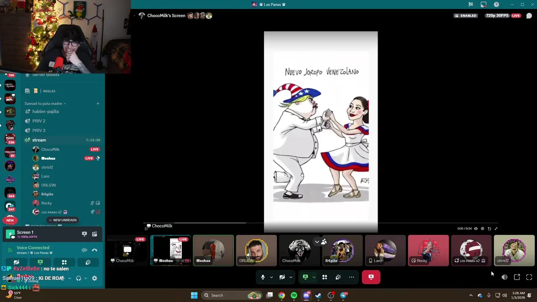Open camera options arrow beside the camera button

coord(291,277)
